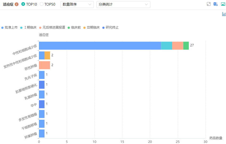Expand the 分类统计 dropdown arrow
The width and height of the screenshot is (226, 144).
[146, 5]
